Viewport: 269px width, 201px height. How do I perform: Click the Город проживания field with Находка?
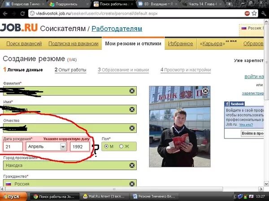tap(70, 165)
